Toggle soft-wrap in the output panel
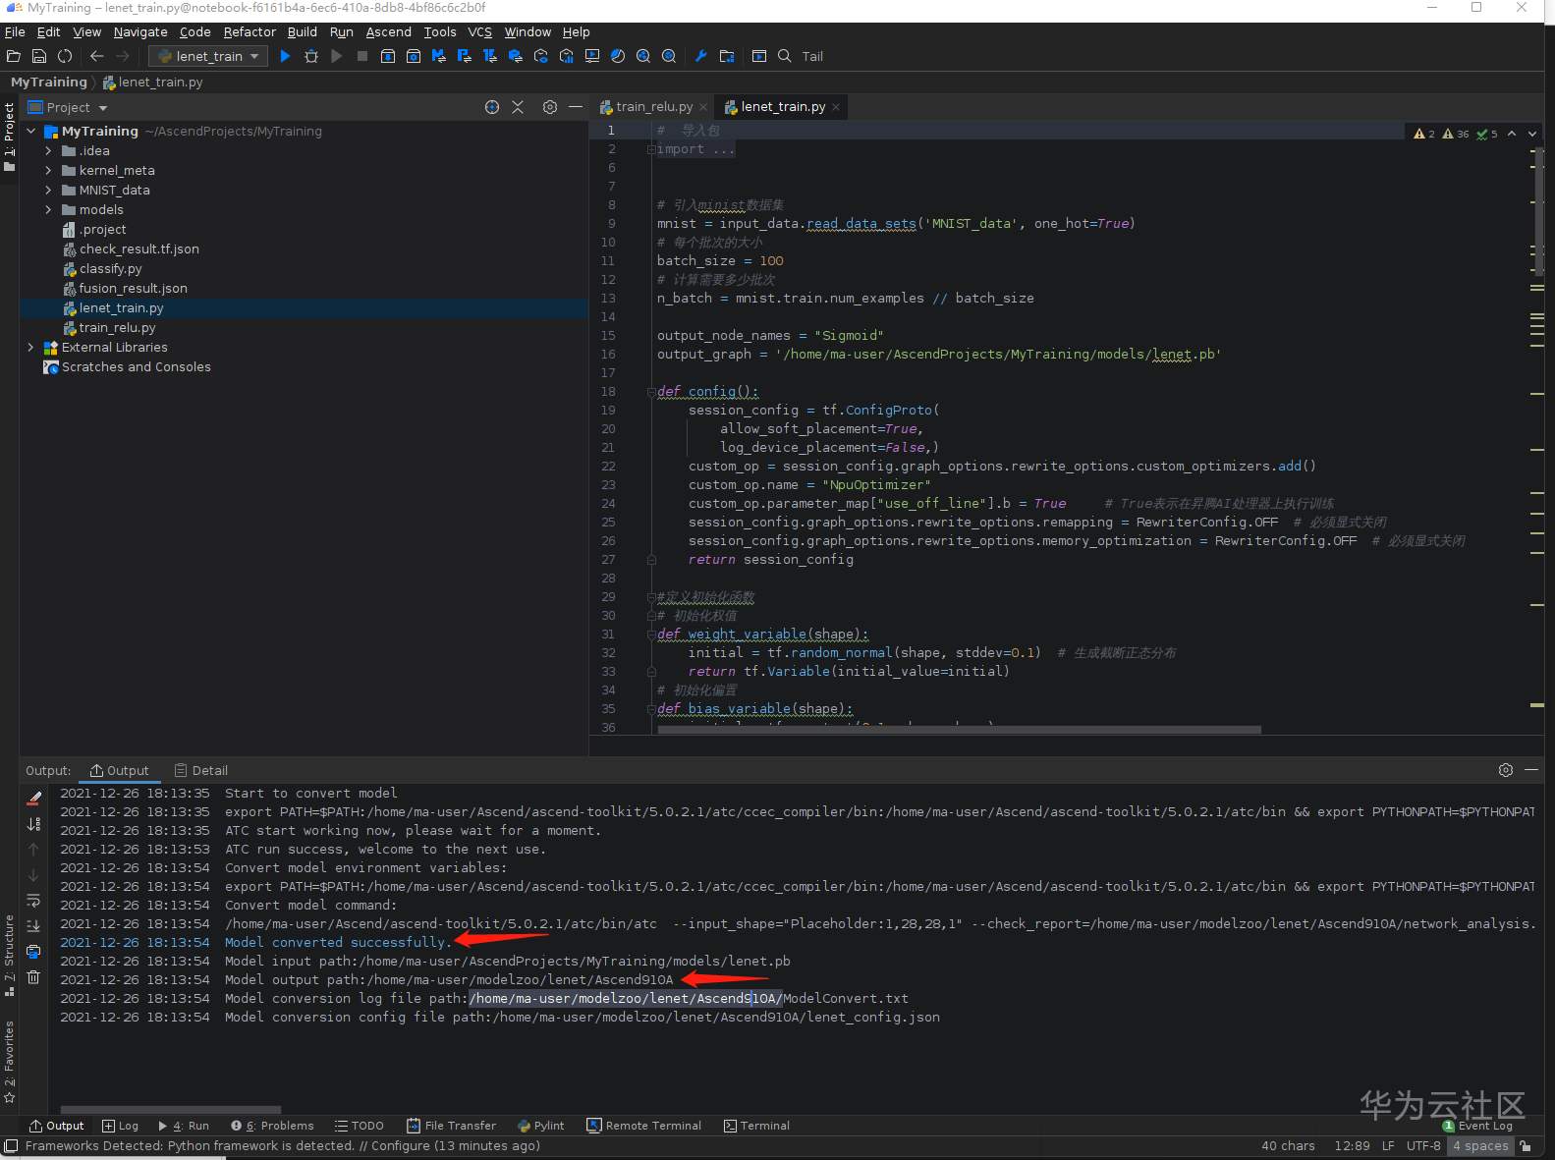 click(x=33, y=901)
